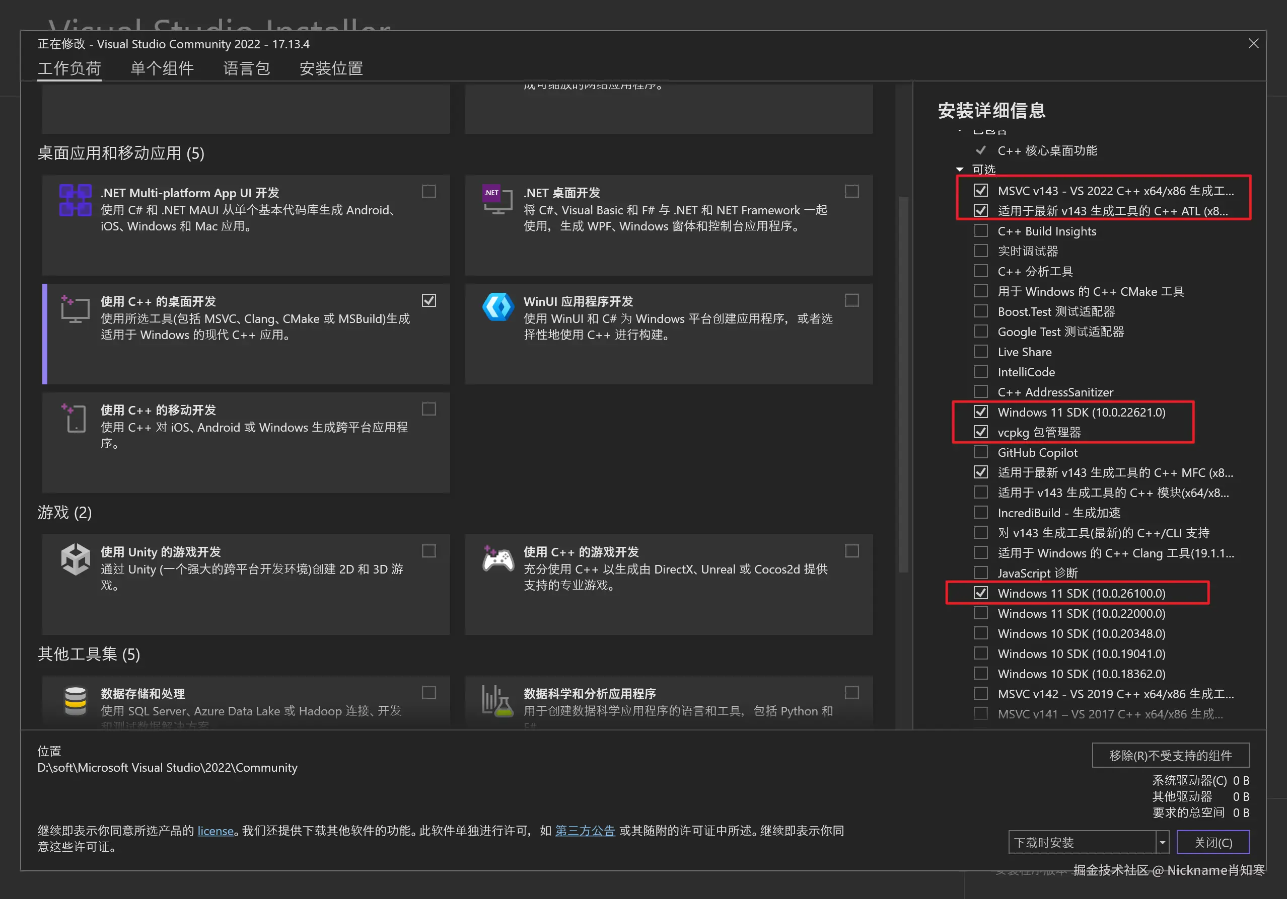Switch to the 语言包 tab
Viewport: 1287px width, 899px height.
pos(247,68)
